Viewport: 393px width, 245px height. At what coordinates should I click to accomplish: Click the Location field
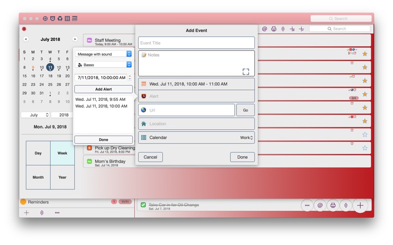coord(196,124)
